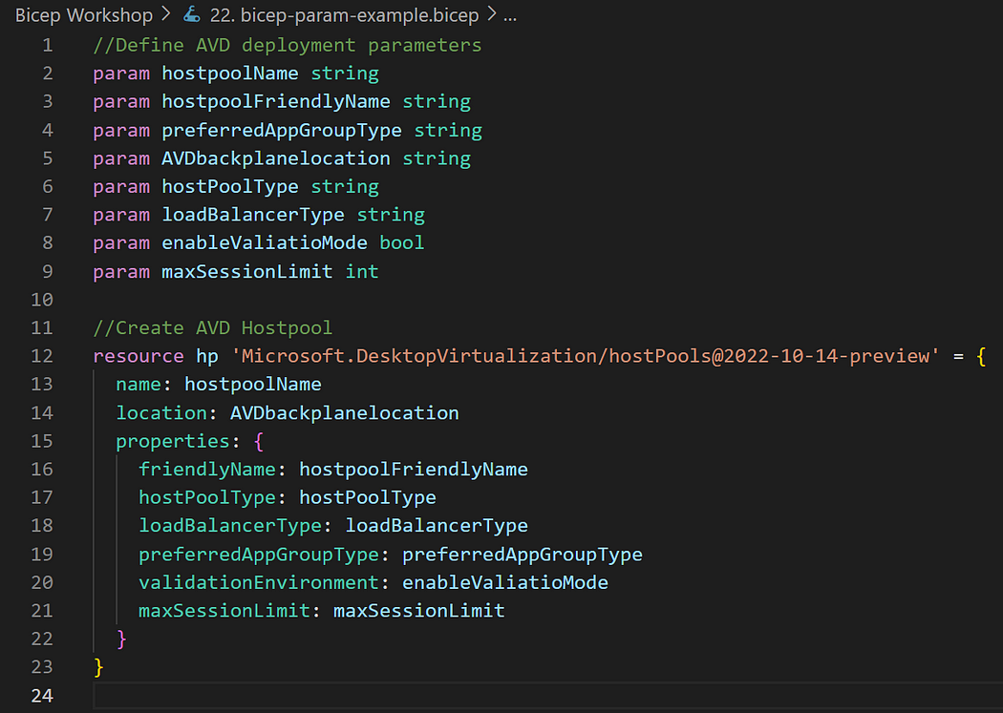Image resolution: width=1003 pixels, height=713 pixels.
Task: Place cursor on empty line 24
Action: click(547, 695)
